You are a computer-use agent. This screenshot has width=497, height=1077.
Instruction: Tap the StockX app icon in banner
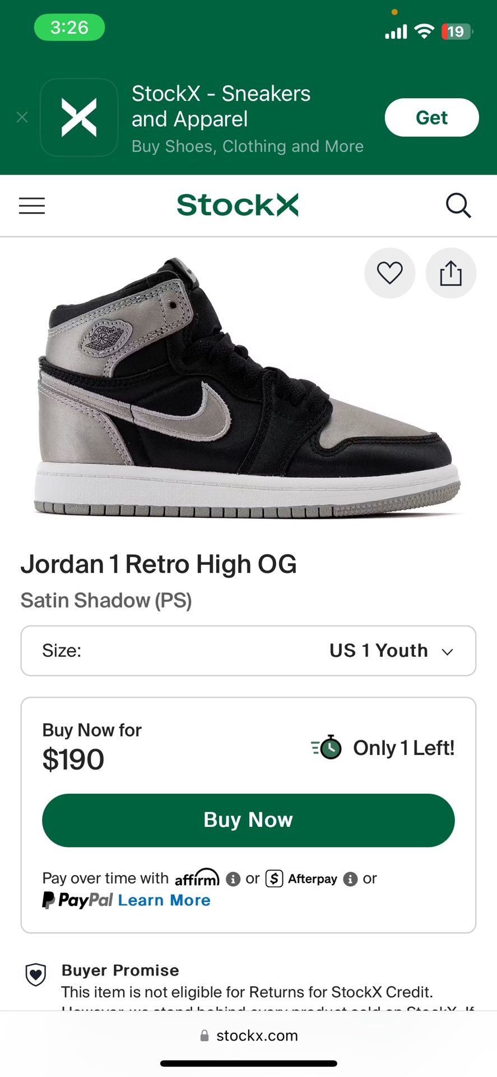coord(79,117)
